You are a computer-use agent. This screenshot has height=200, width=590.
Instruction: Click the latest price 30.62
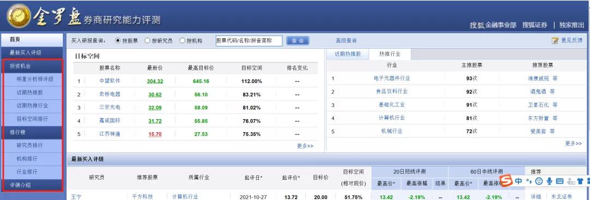(x=155, y=95)
